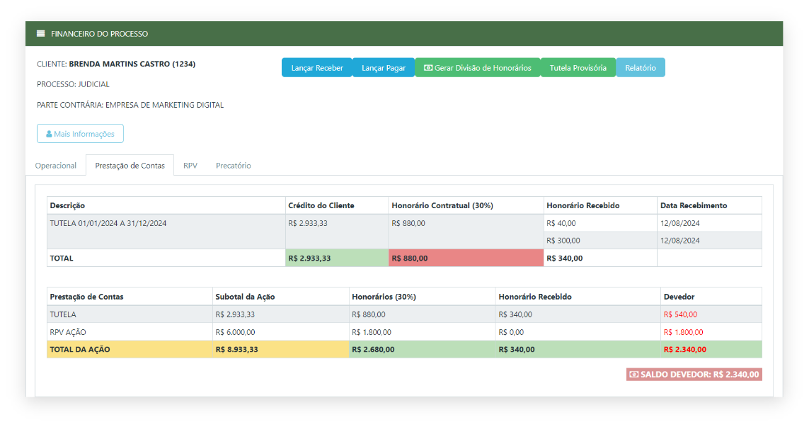Click the client name Brenda Martins Castro

(132, 64)
